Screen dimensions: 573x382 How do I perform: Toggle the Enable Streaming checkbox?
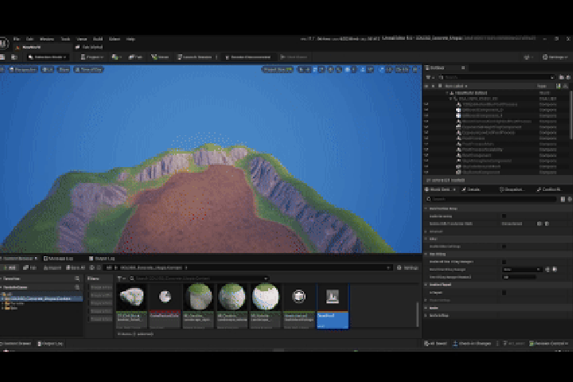[505, 216]
